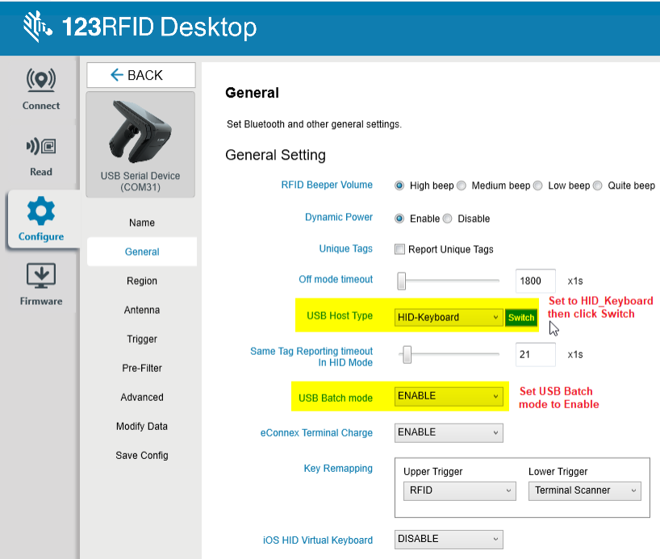Open the Read tags icon
This screenshot has width=660, height=559.
point(41,147)
